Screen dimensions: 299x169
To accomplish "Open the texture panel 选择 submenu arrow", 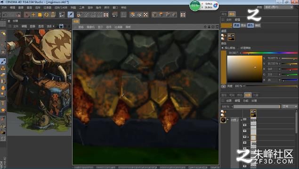I will [x=54, y=26].
